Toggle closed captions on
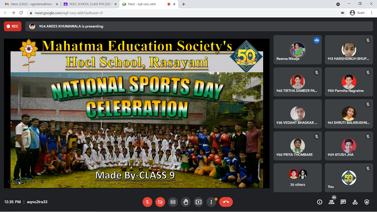 click(x=173, y=202)
